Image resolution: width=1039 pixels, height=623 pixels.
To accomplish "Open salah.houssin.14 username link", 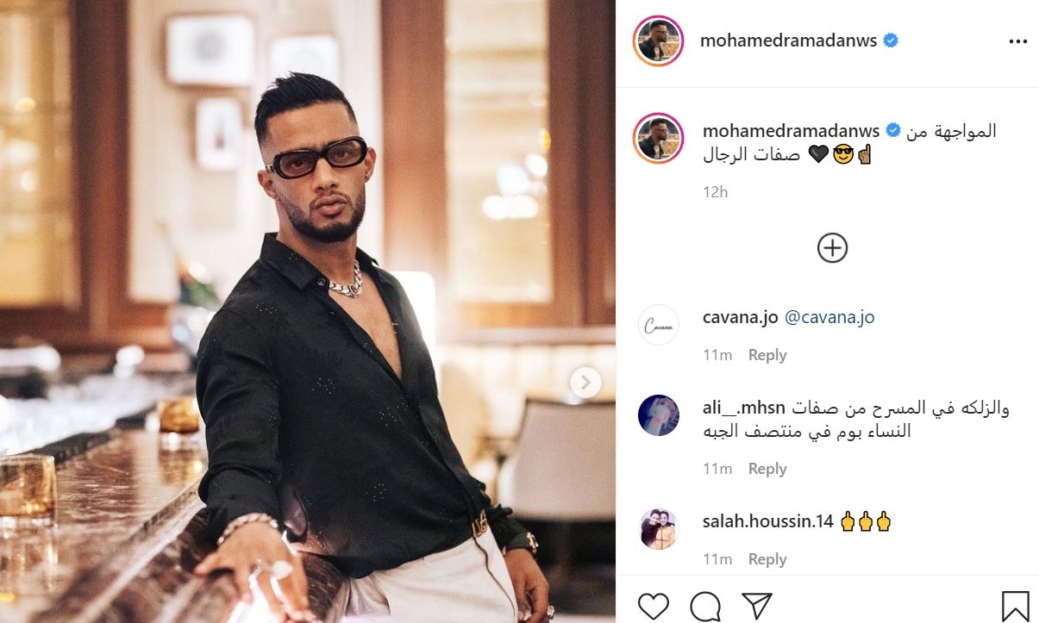I will click(768, 521).
